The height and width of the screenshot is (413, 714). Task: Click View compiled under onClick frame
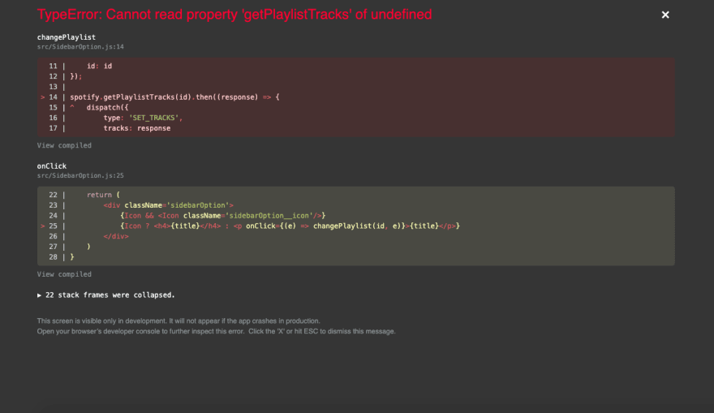(x=64, y=274)
